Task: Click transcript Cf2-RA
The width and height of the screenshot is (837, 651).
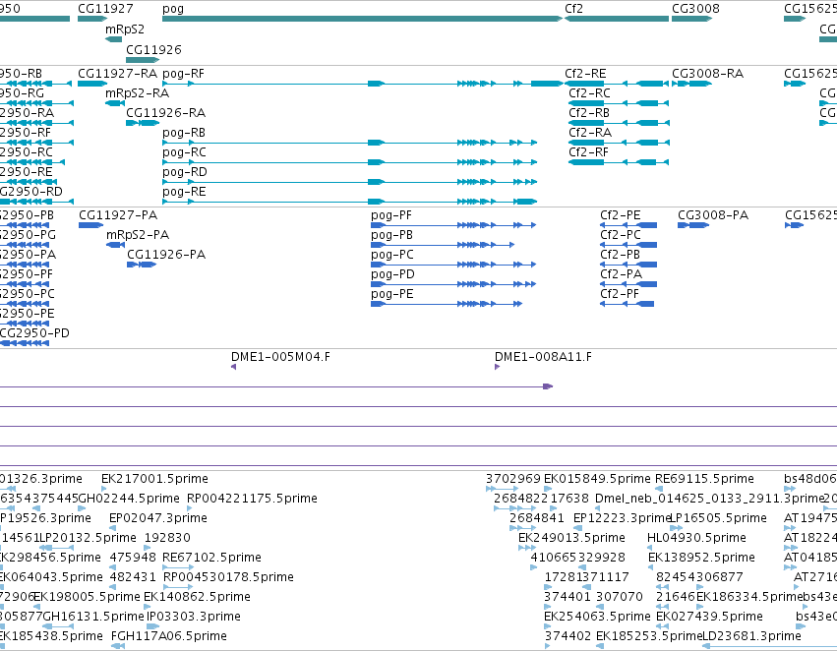Action: point(619,143)
